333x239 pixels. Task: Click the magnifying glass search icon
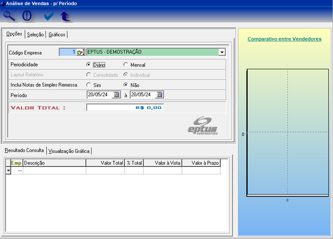coord(9,16)
